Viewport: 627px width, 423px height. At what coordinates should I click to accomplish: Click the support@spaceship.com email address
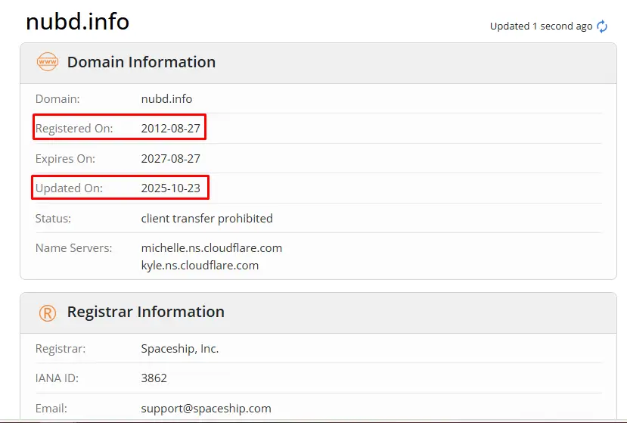coord(206,409)
